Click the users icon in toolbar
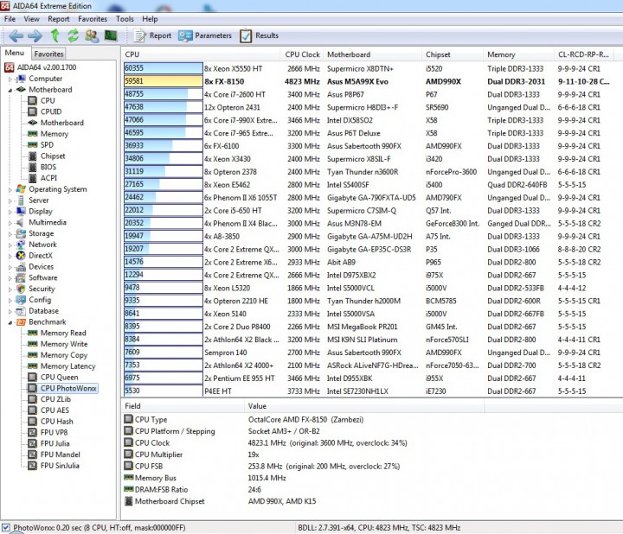This screenshot has width=623, height=534. point(92,35)
